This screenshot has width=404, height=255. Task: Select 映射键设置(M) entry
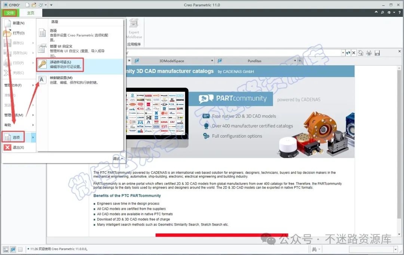coord(79,80)
